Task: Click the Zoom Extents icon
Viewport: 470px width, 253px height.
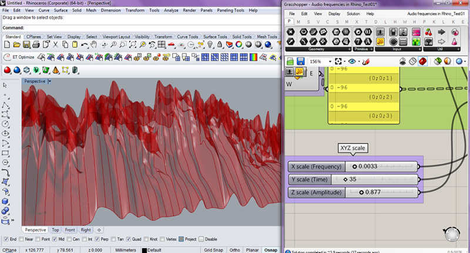Action: (133, 45)
